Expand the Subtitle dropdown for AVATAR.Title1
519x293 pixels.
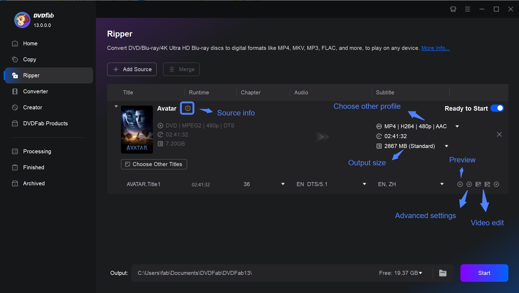[442, 184]
